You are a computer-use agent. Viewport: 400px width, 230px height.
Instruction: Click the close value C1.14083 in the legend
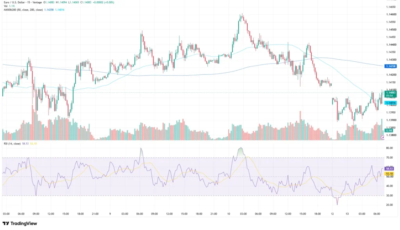coord(86,2)
